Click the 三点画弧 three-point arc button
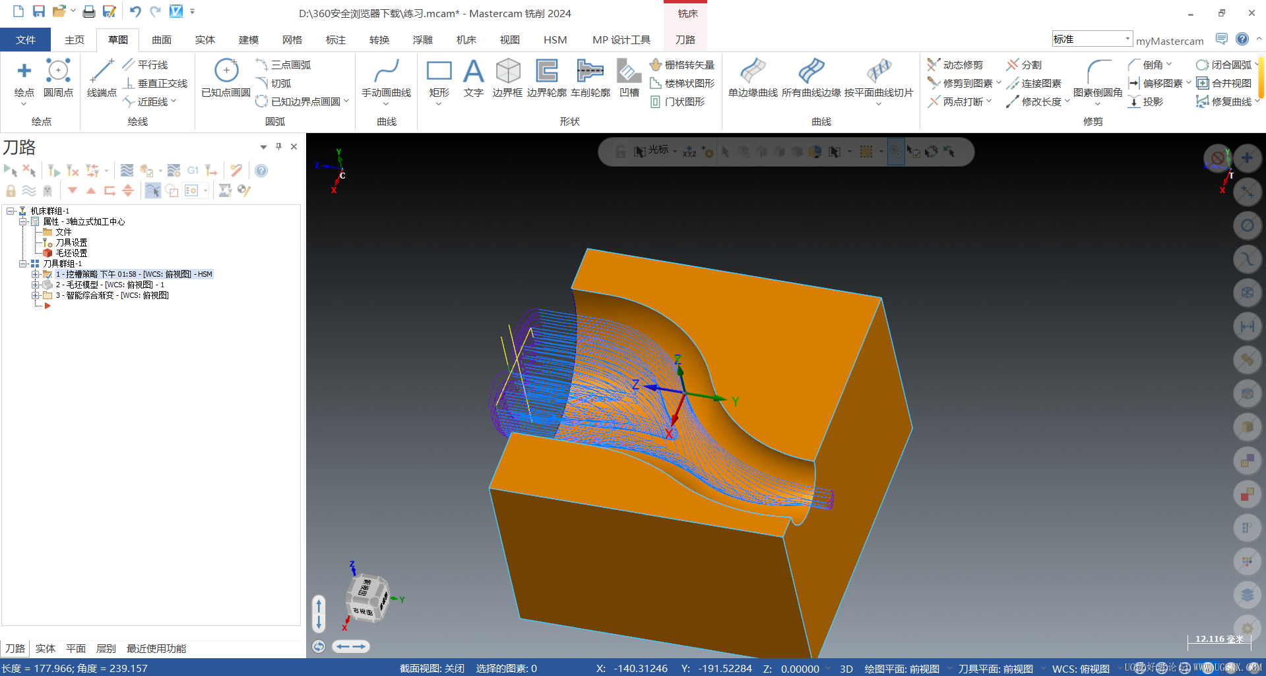The height and width of the screenshot is (676, 1266). (284, 65)
